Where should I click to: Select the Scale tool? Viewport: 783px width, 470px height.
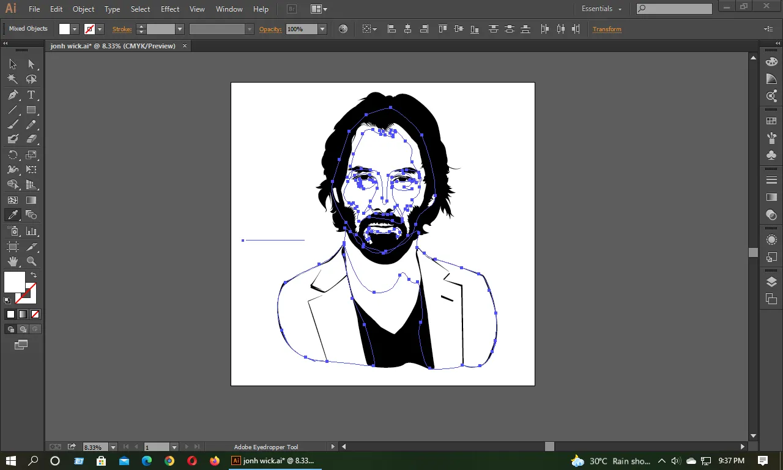[x=31, y=155]
